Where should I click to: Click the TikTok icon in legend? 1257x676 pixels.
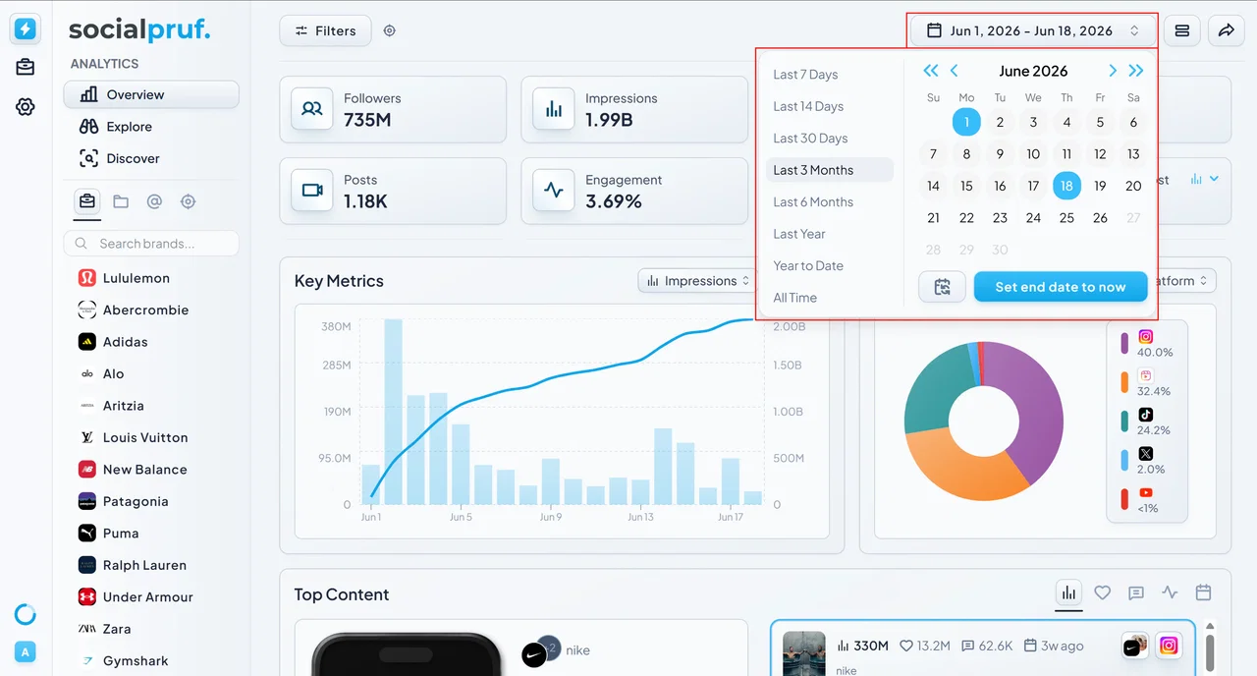pyautogui.click(x=1145, y=415)
